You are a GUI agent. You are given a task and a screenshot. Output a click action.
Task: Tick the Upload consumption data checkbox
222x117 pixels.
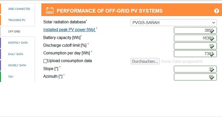click(45, 61)
